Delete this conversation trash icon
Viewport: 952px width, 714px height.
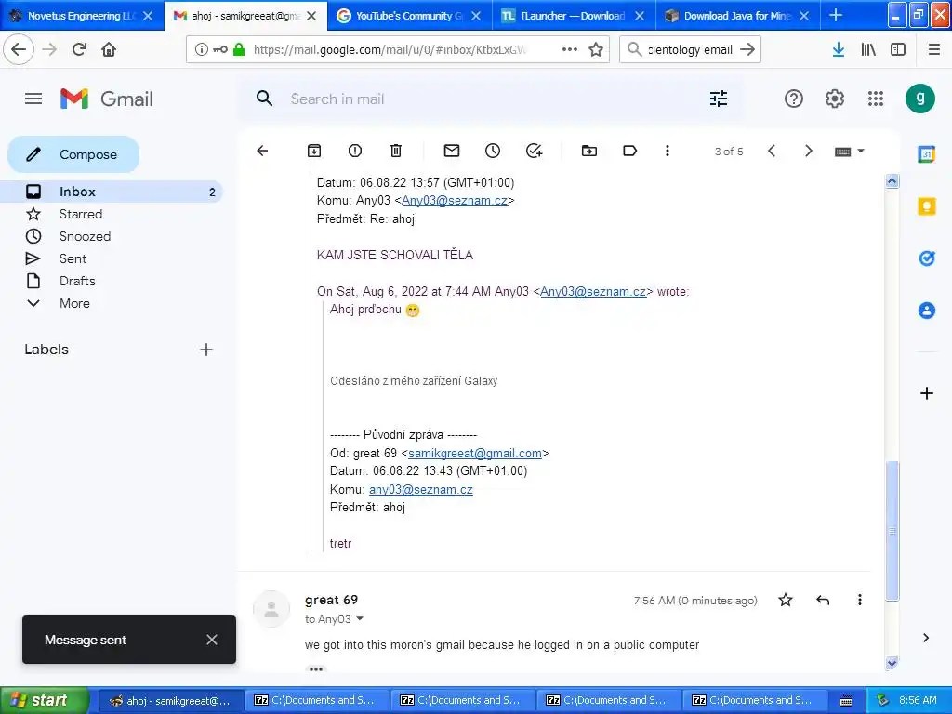[x=396, y=151]
